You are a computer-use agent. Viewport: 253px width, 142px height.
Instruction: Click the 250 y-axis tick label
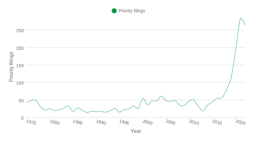pos(20,31)
